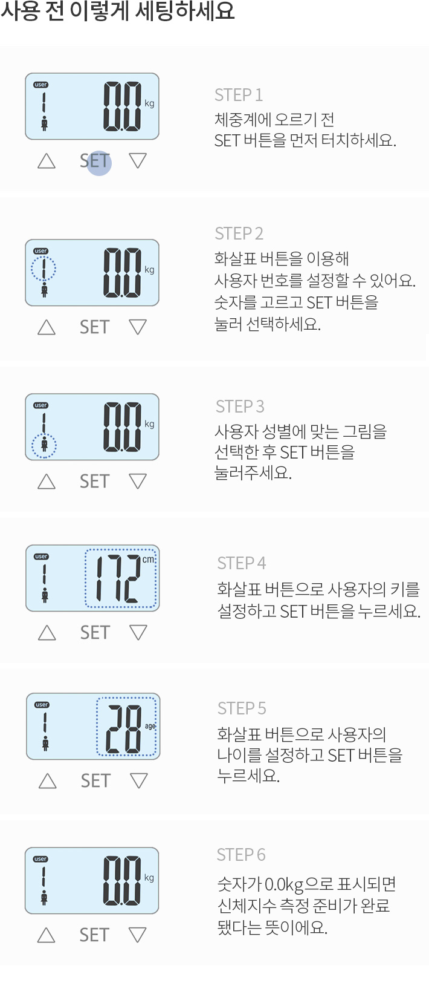Tap the highlighted SET button in STEP 1
Image resolution: width=429 pixels, height=1003 pixels.
pos(95,161)
